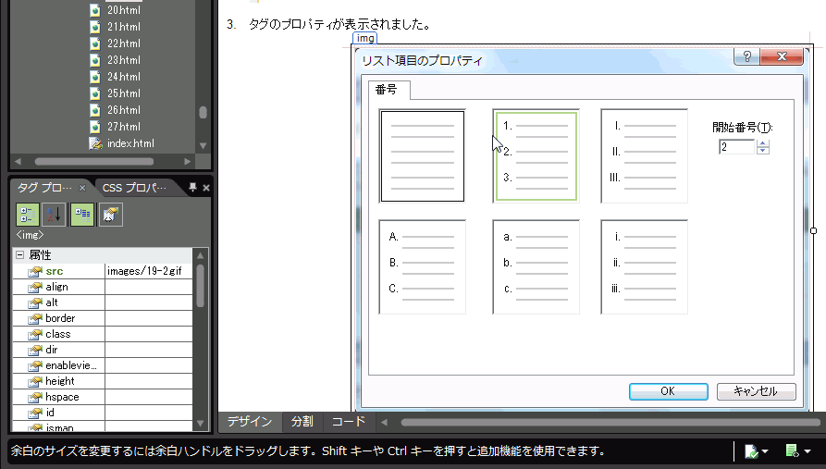
Task: Close the tag properties panel group
Action: [x=206, y=188]
